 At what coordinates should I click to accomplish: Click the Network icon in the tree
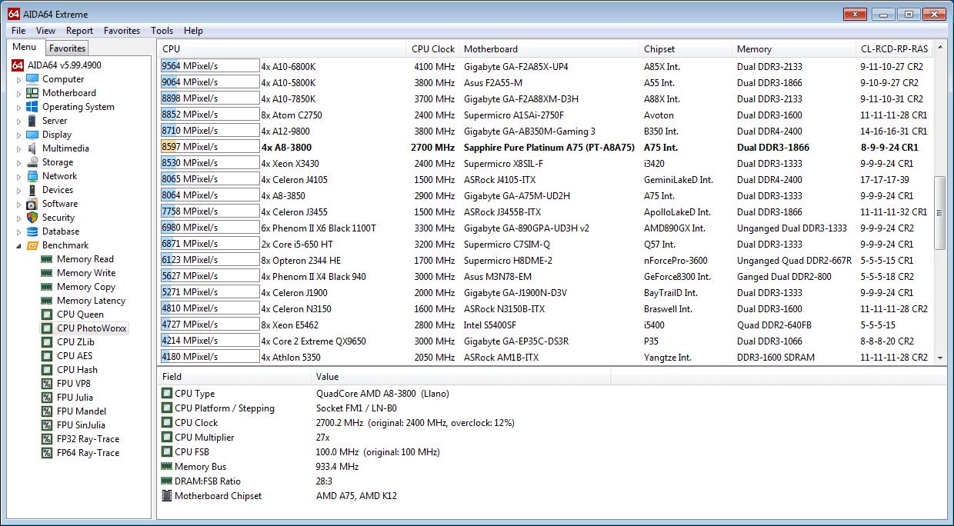click(32, 176)
